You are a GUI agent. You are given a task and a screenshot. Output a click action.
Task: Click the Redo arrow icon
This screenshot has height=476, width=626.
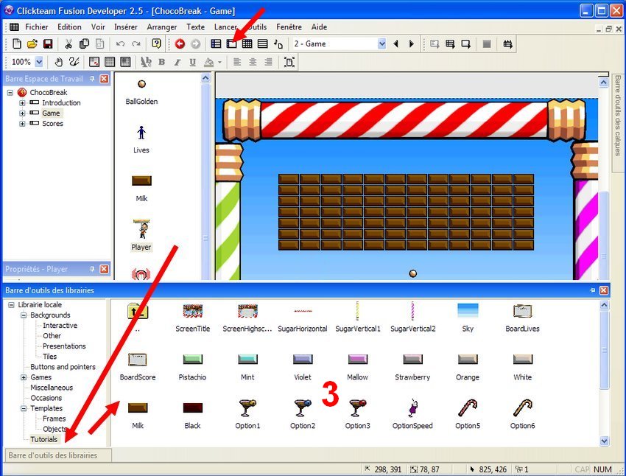click(136, 43)
